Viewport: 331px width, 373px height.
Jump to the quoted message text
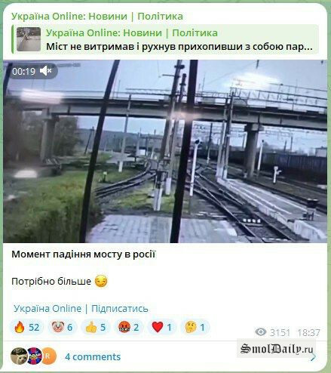coord(179,47)
